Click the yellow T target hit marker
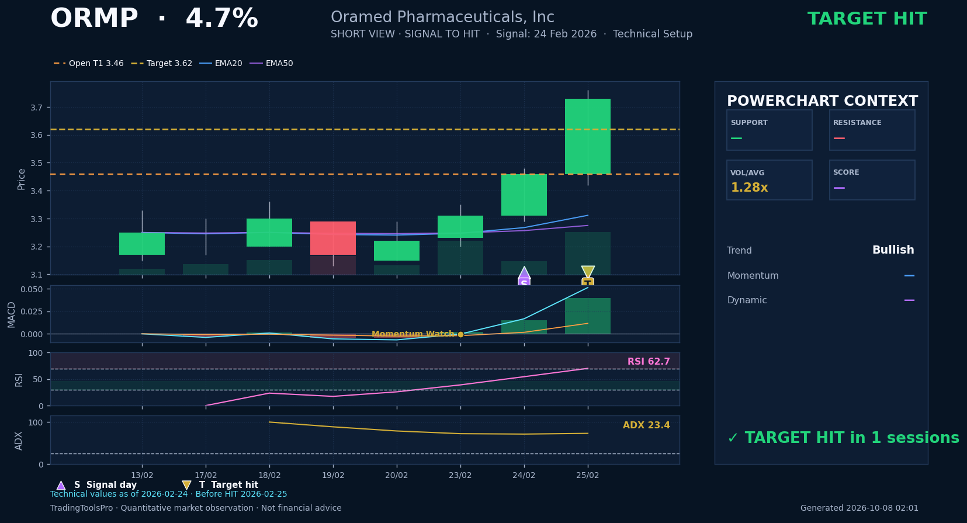This screenshot has width=967, height=523. tap(588, 277)
